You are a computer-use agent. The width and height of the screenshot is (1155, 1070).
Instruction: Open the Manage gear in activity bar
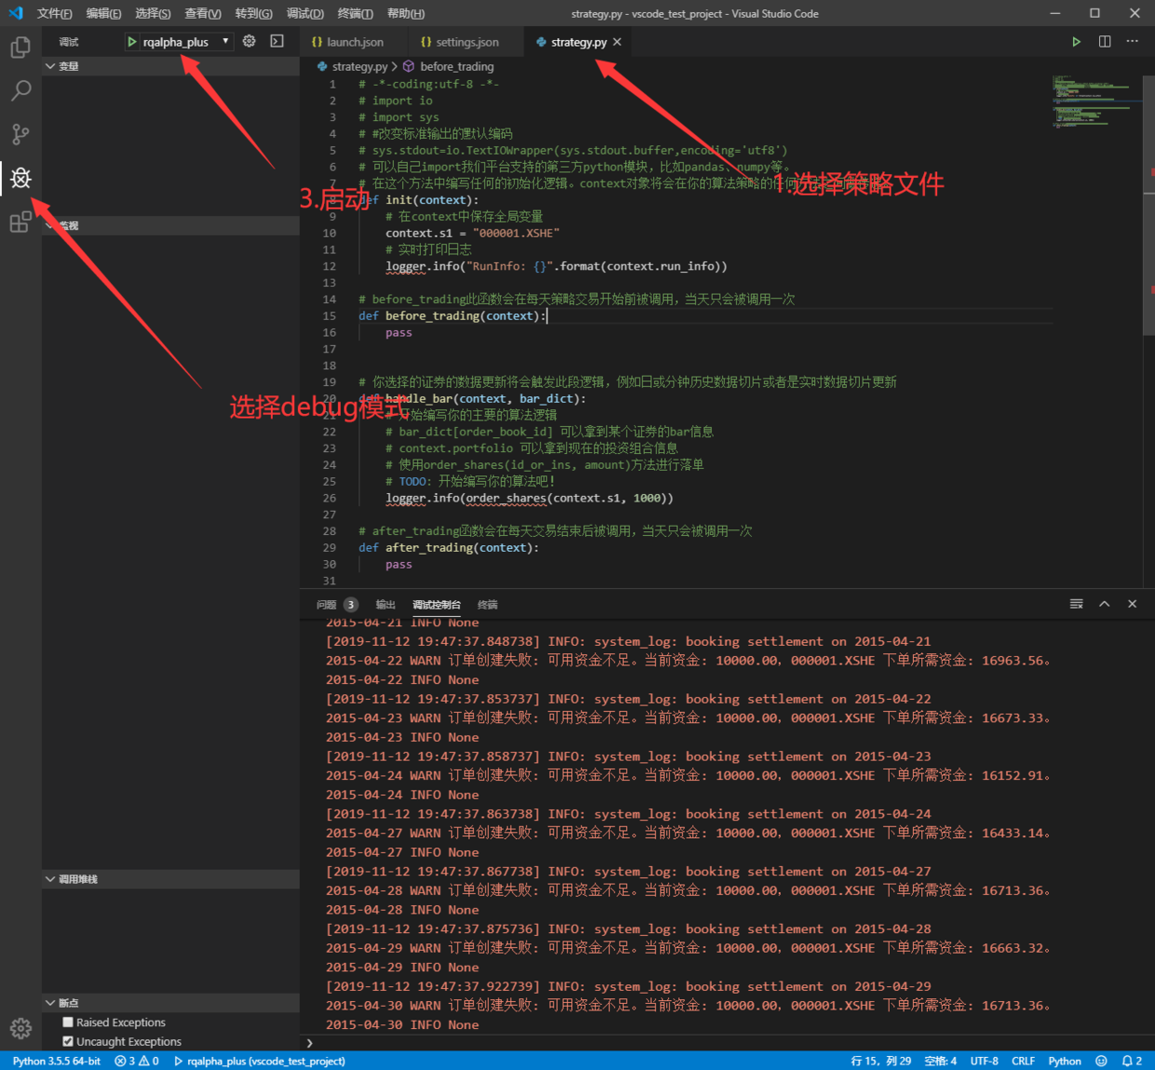coord(20,1029)
